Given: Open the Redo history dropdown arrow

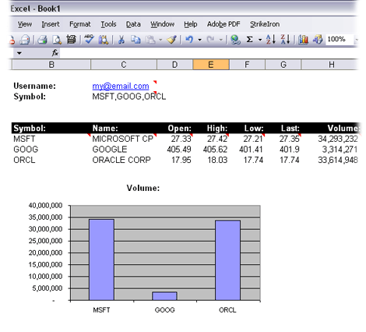Looking at the screenshot, I should point(221,40).
